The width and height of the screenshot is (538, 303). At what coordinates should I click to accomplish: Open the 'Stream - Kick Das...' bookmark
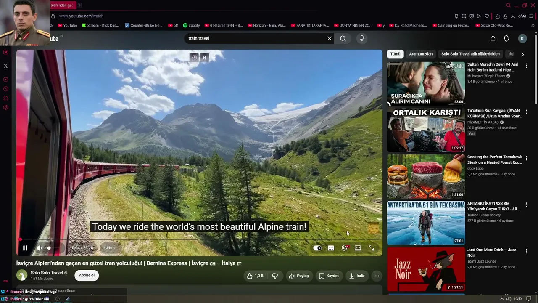pos(100,25)
